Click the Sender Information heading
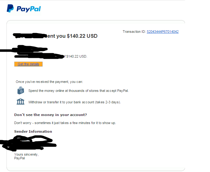 point(33,131)
